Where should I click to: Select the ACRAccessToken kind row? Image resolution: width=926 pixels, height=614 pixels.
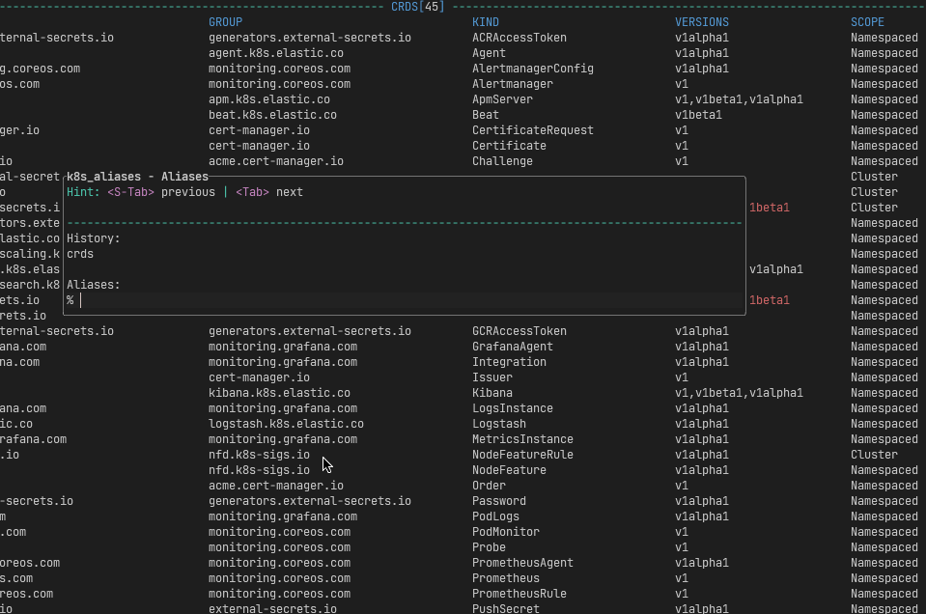tap(519, 38)
